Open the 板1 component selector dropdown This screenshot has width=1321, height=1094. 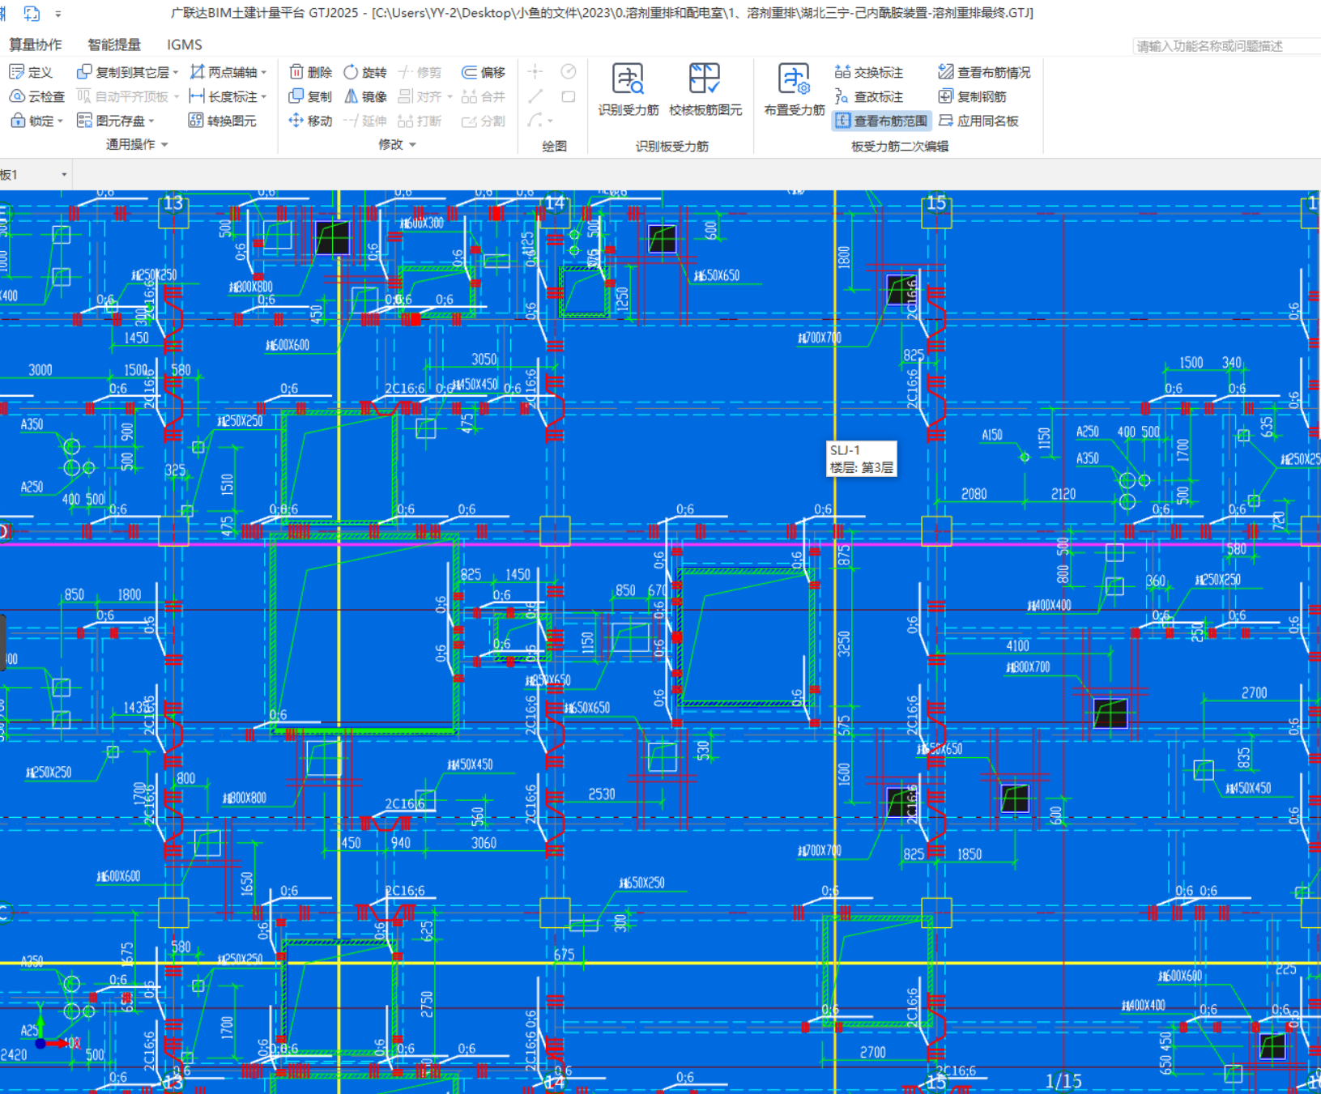[64, 175]
